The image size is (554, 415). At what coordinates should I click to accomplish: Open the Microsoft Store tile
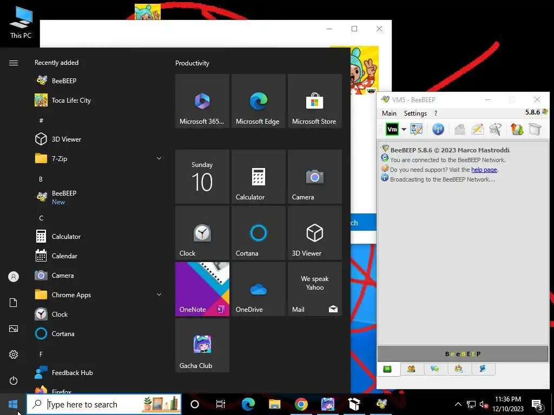click(315, 101)
